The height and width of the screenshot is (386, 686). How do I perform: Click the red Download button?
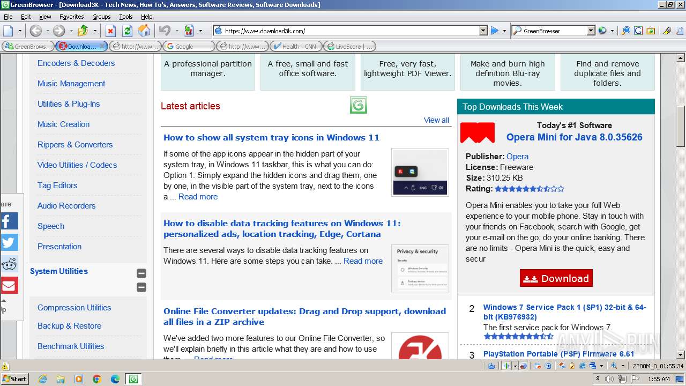tap(556, 278)
